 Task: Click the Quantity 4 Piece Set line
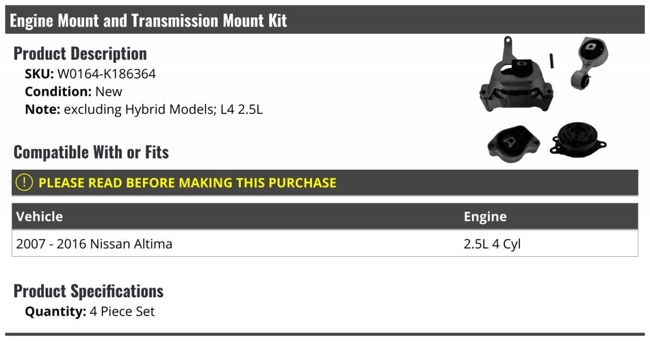coord(90,312)
